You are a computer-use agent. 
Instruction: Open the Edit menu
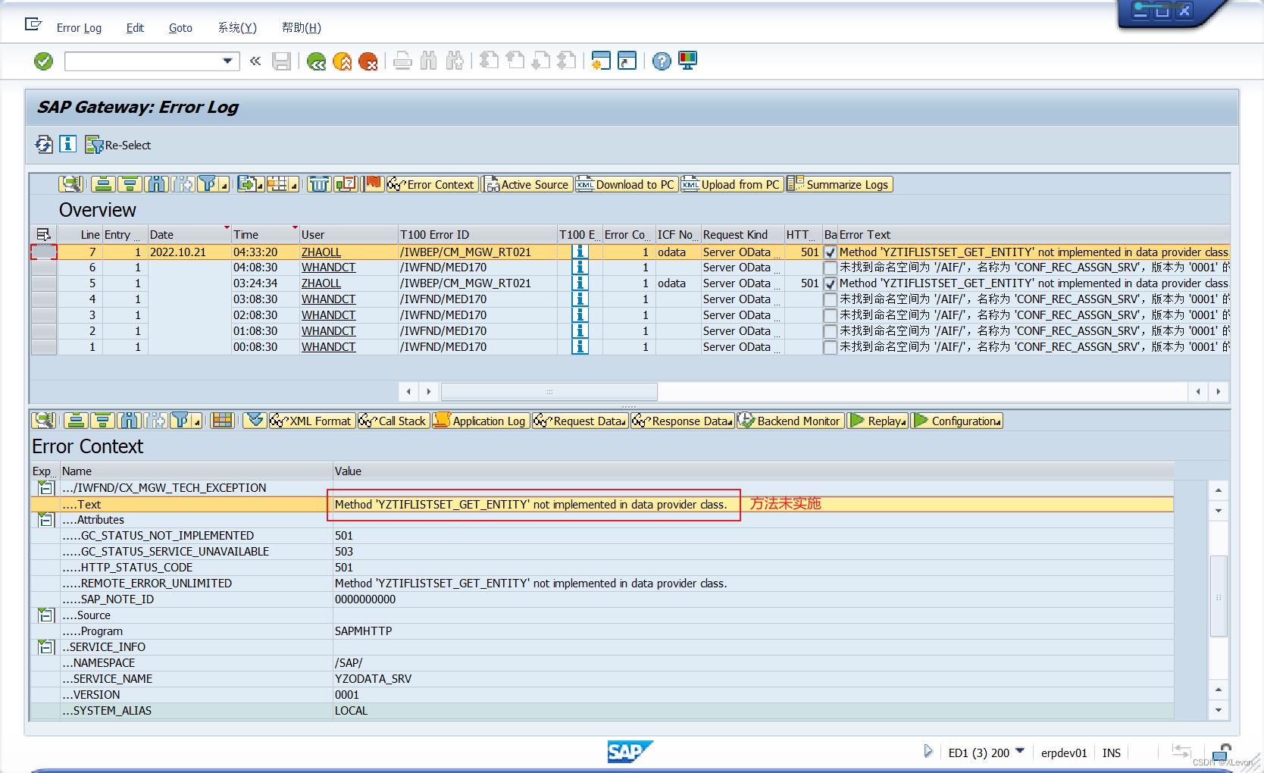point(135,28)
